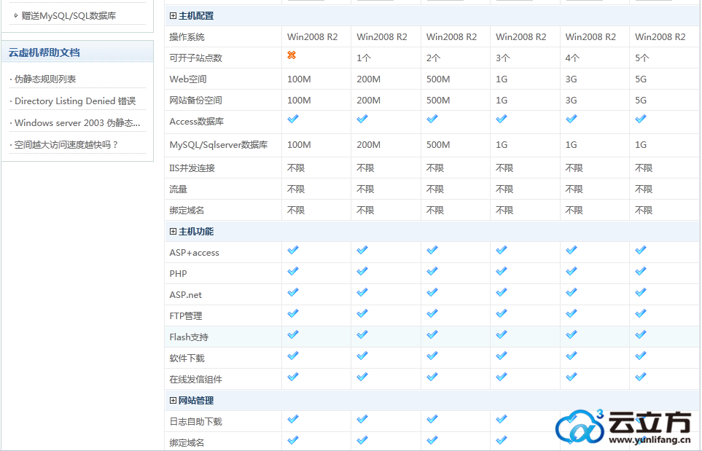Click the 日志自助下载 row label
Screen dimensions: 702x451
coord(195,421)
